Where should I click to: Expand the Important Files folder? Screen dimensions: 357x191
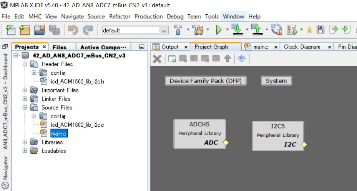pos(25,90)
